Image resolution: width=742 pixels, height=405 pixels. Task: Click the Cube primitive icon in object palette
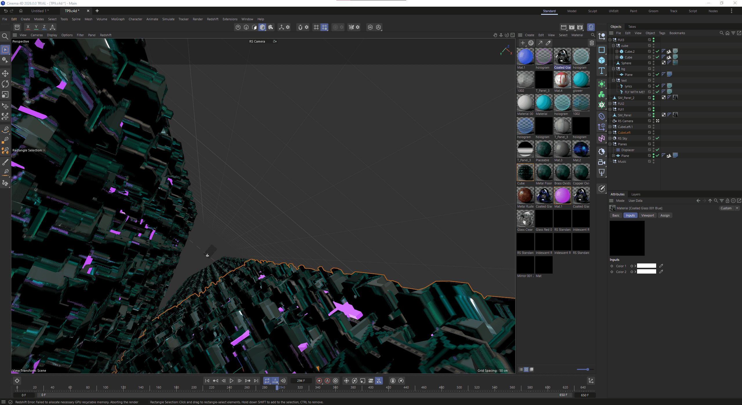pos(602,60)
